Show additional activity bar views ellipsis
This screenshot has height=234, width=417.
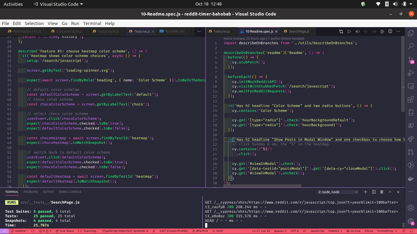411,192
